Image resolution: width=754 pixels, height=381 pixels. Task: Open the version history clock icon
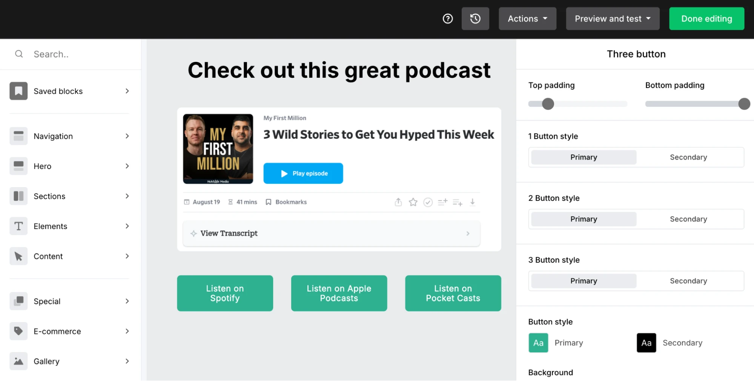coord(475,18)
